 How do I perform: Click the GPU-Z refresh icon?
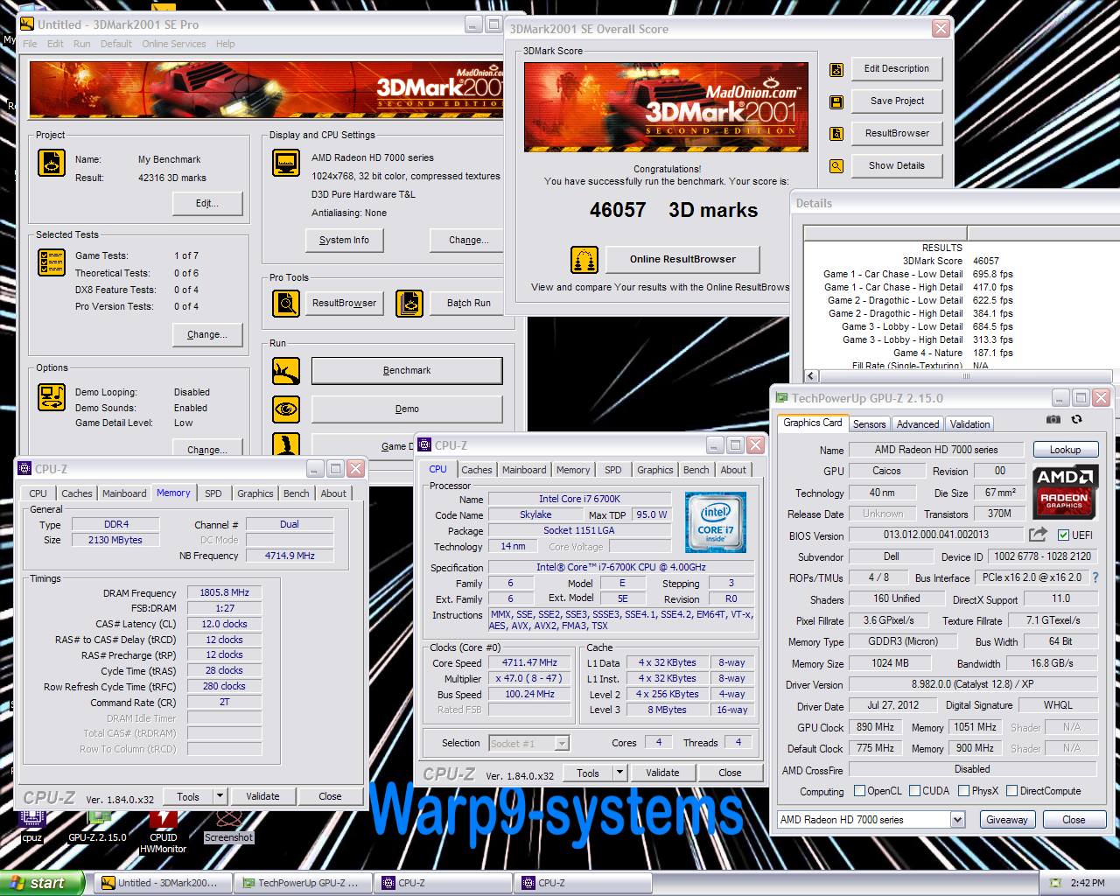pyautogui.click(x=1077, y=420)
